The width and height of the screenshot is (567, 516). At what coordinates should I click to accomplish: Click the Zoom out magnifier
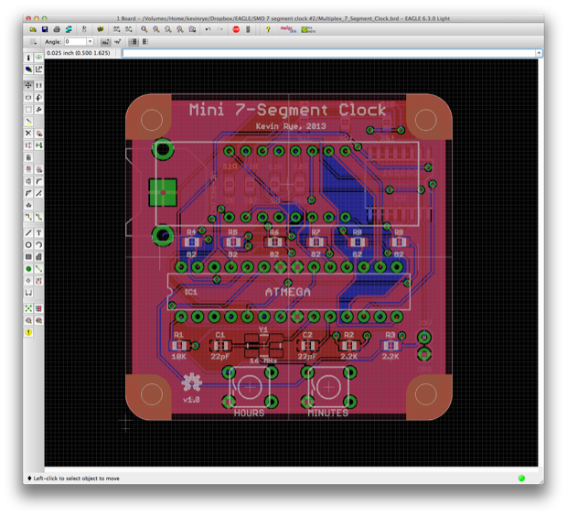coord(168,29)
